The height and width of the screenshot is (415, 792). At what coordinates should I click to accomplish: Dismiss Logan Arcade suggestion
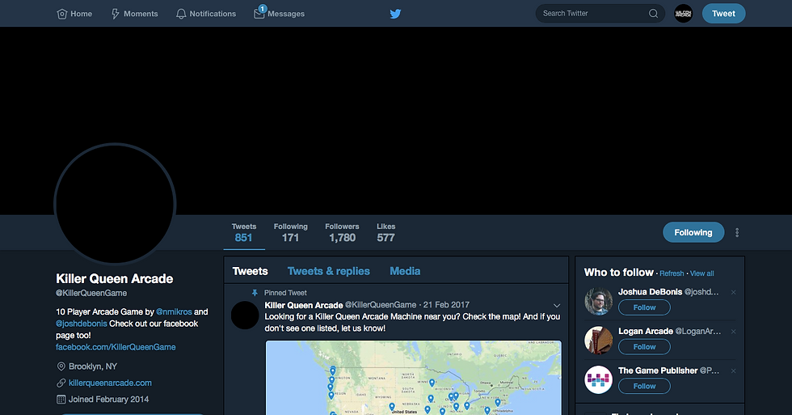click(734, 332)
